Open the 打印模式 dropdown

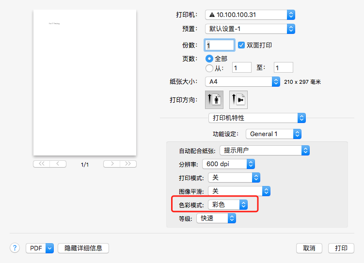coord(234,178)
